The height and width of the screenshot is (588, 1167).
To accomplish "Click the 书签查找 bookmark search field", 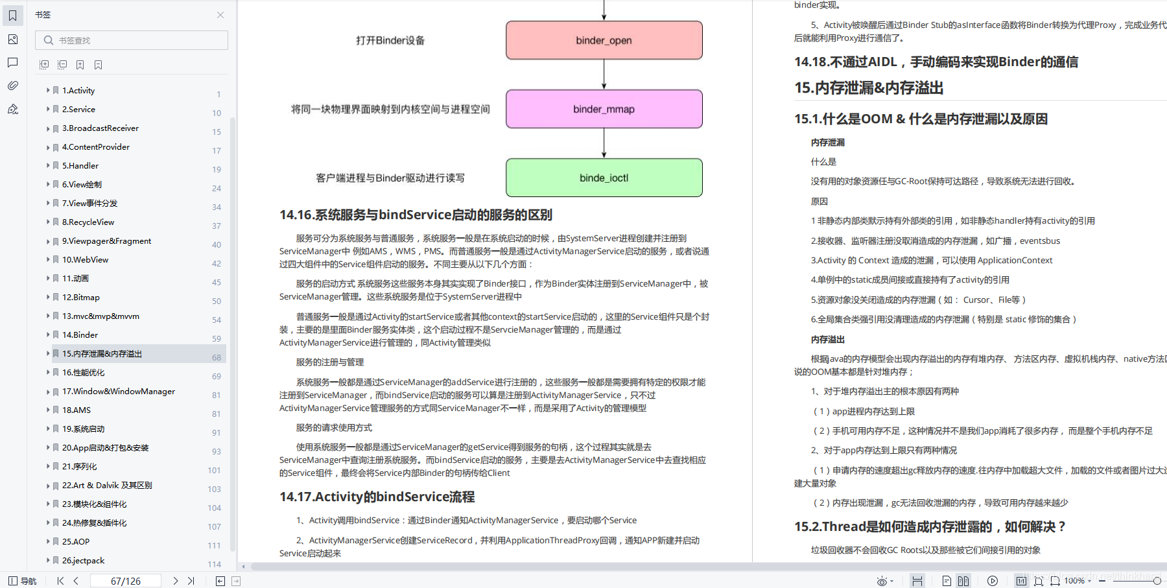I will tap(132, 40).
